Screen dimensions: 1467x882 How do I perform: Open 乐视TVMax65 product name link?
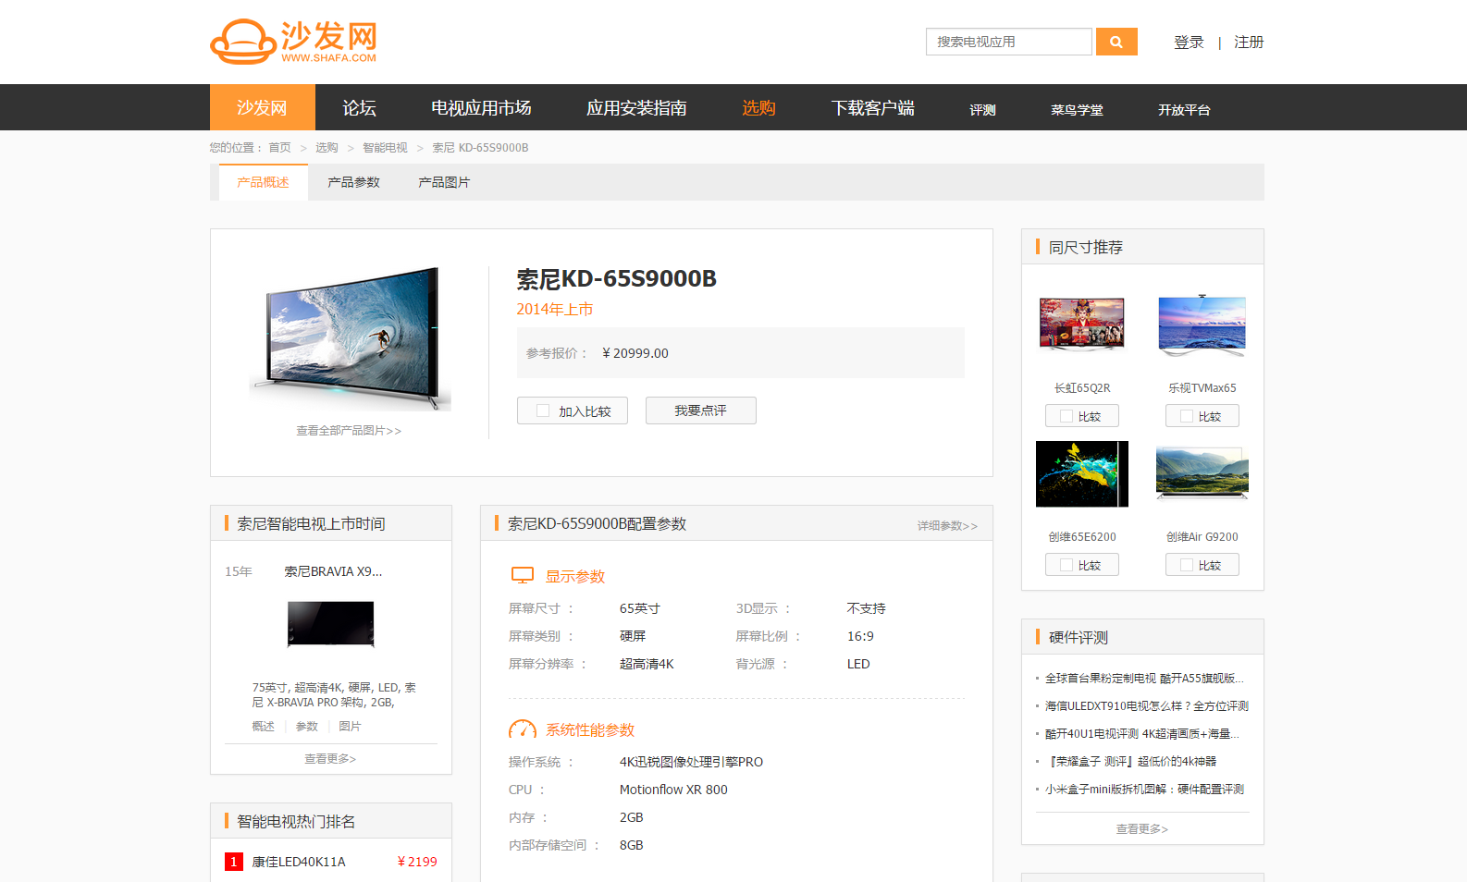[1202, 388]
